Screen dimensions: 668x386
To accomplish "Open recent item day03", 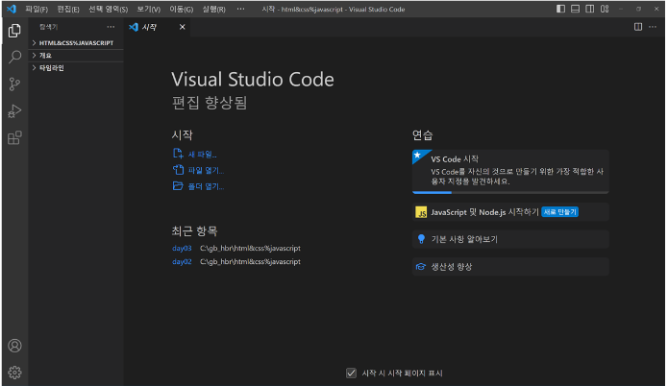I will click(182, 248).
